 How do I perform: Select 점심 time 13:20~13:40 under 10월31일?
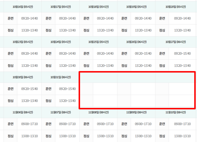(x=68, y=101)
